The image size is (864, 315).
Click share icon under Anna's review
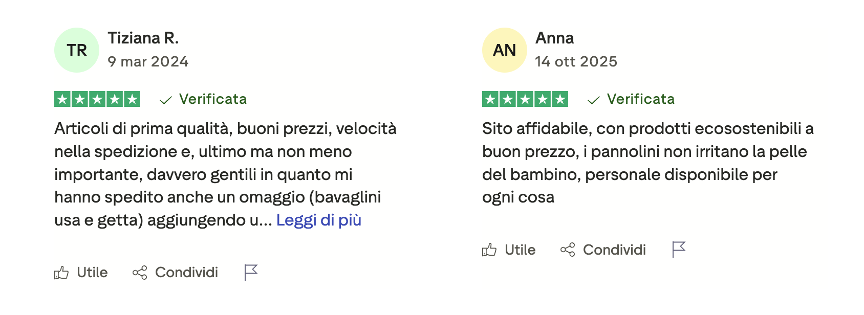click(568, 250)
